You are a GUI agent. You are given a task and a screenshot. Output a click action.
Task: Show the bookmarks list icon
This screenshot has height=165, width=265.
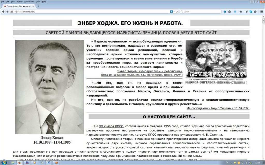click(230, 12)
